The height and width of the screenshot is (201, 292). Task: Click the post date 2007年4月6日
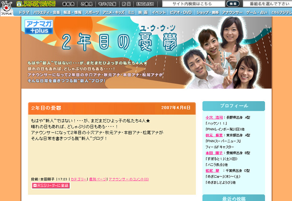176,108
